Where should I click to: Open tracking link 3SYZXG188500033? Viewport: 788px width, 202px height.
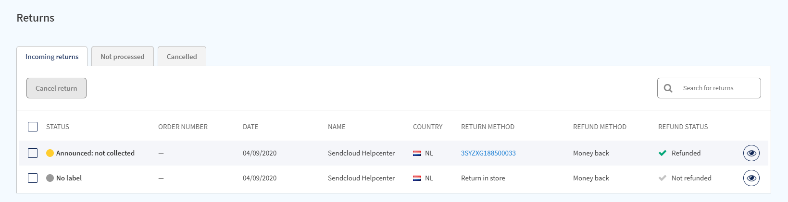[x=488, y=153]
